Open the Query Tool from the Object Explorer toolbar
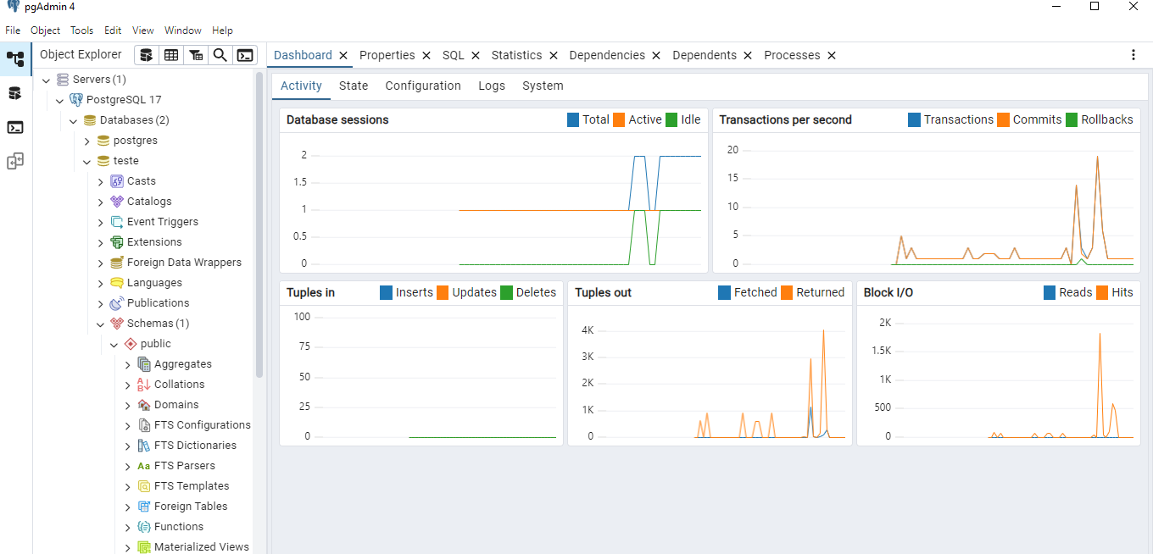Screen dimensions: 1153x554 (146, 54)
